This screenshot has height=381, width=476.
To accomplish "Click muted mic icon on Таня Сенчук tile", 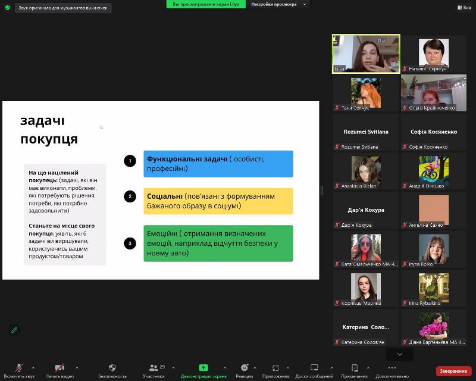I will [x=337, y=108].
